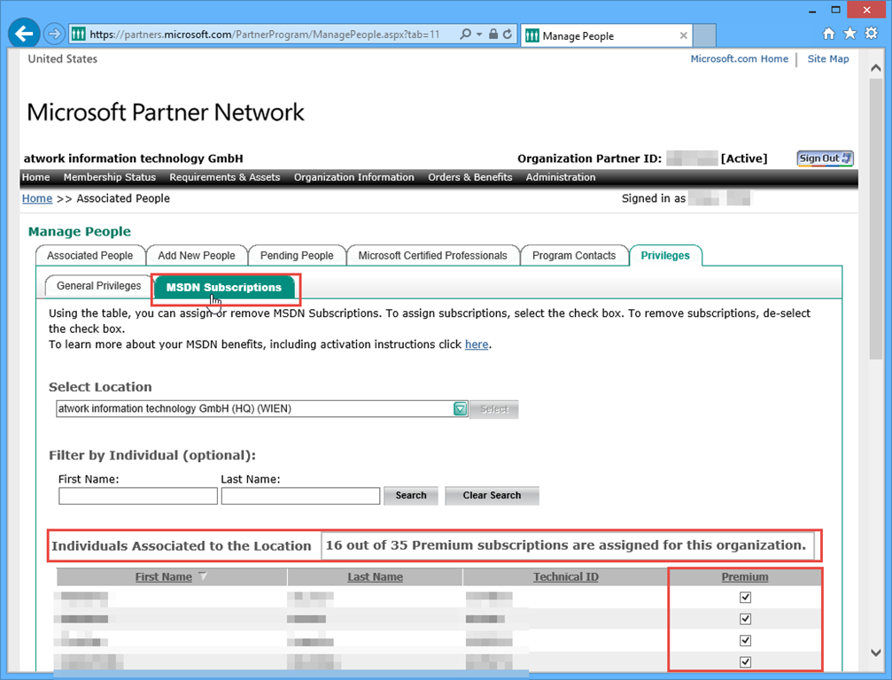
Task: Click the refresh icon in address bar
Action: 508,35
